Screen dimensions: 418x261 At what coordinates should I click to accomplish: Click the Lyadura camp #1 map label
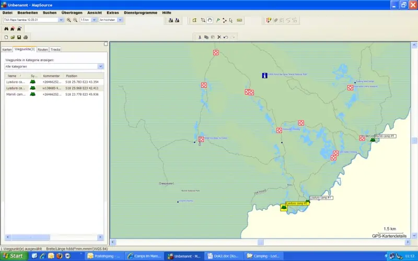click(x=321, y=198)
